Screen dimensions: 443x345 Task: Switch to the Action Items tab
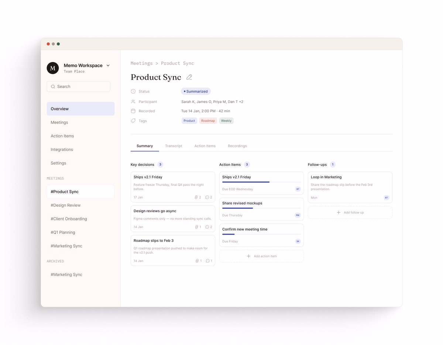205,146
